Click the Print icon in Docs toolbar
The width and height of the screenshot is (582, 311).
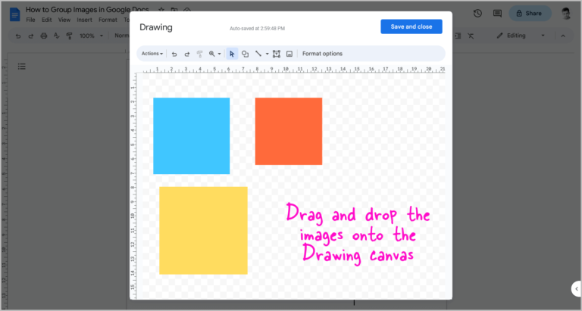(x=44, y=36)
